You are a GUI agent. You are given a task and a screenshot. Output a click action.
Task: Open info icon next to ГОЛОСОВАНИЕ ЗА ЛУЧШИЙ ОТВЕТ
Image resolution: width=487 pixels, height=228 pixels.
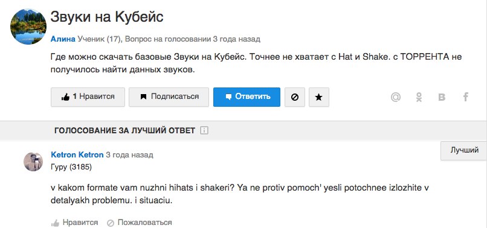[204, 131]
